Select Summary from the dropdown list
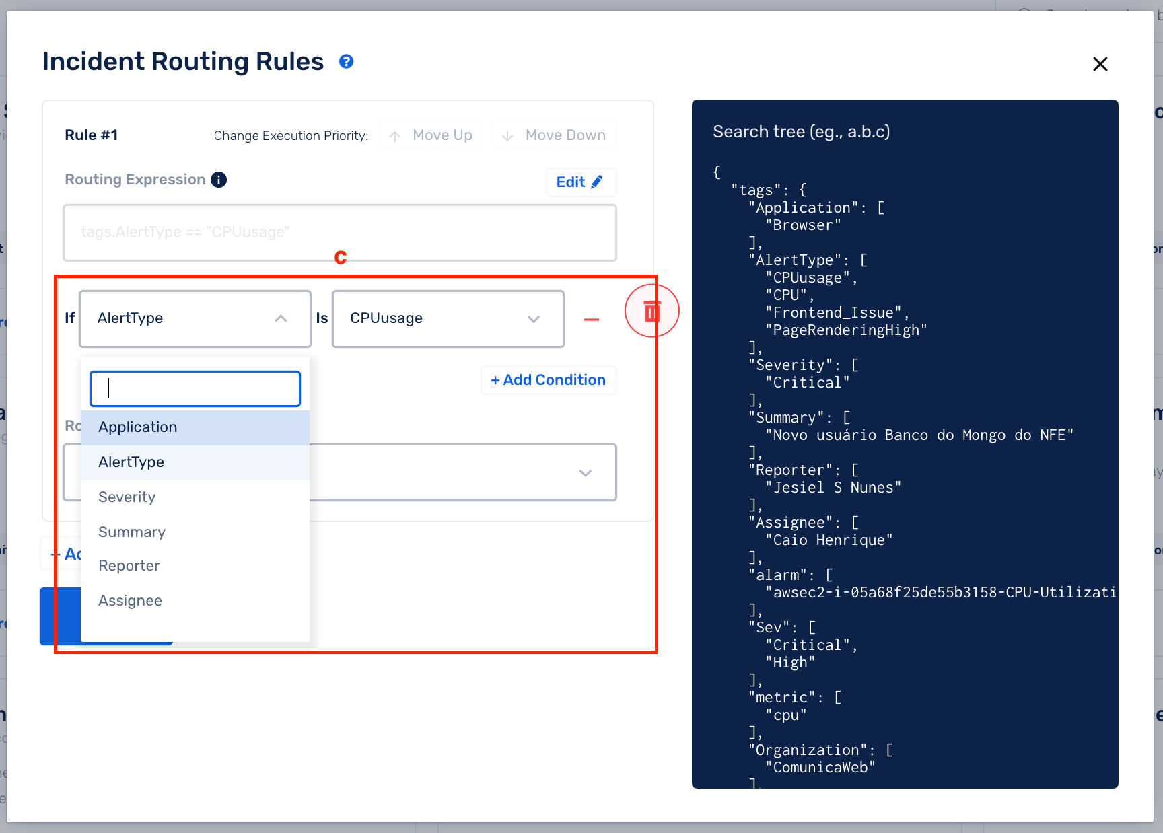 point(195,532)
